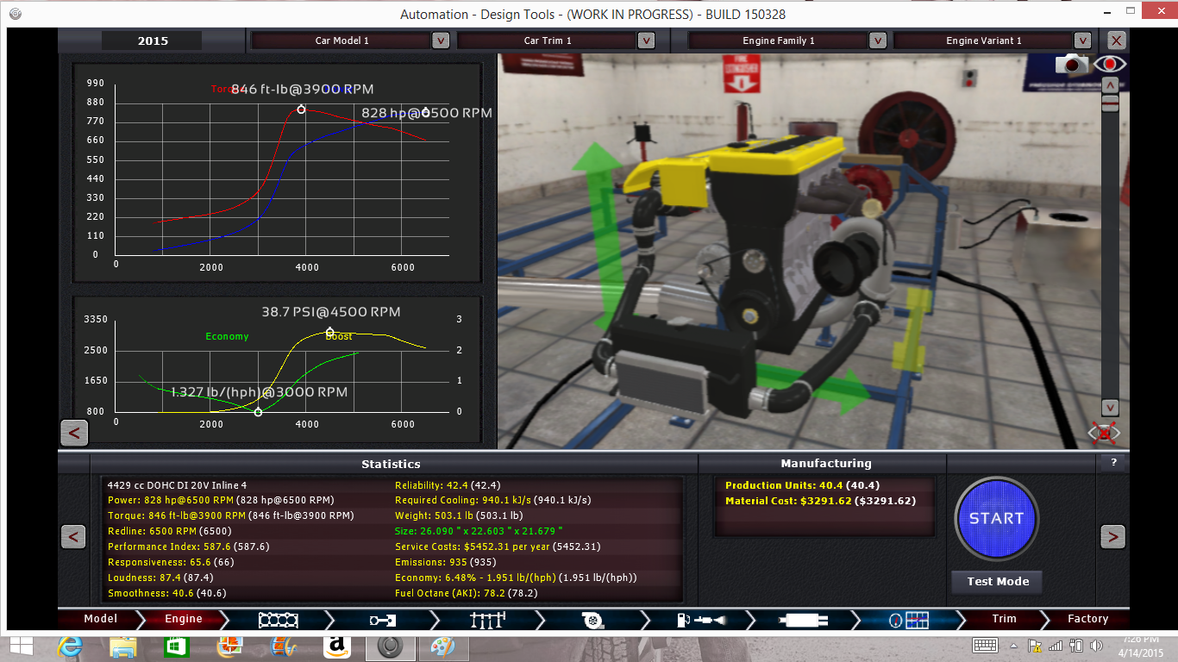This screenshot has height=662, width=1178.
Task: Open the Windows Store taskbar icon
Action: point(176,646)
